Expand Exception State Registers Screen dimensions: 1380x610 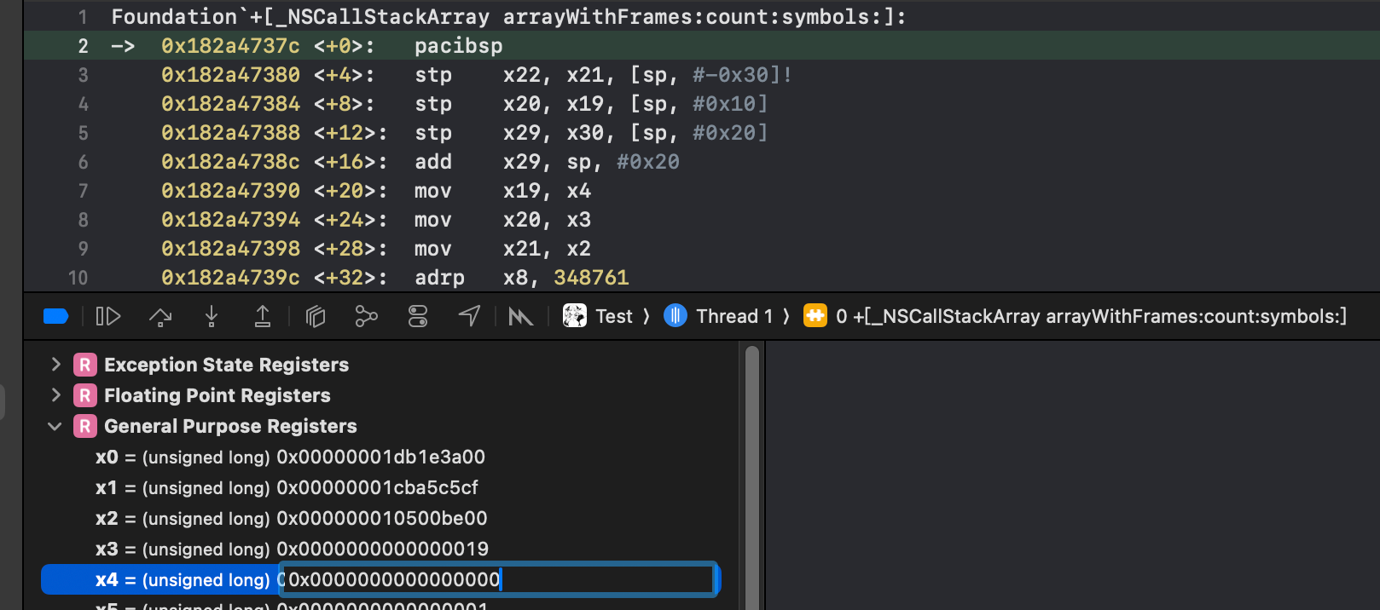point(55,365)
